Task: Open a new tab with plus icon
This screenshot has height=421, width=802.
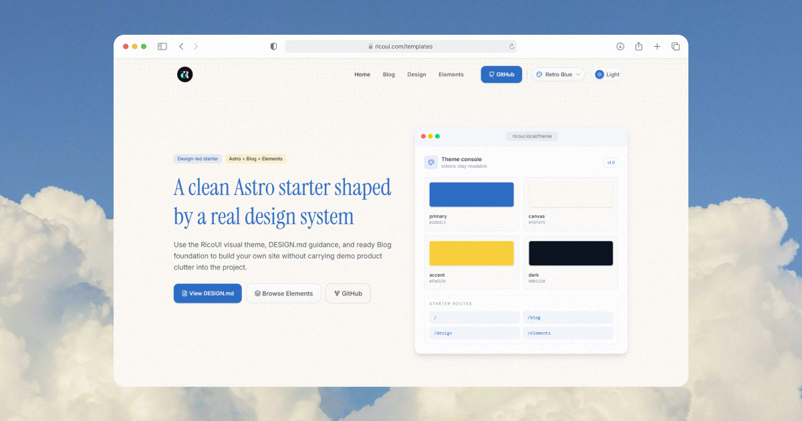Action: click(657, 47)
